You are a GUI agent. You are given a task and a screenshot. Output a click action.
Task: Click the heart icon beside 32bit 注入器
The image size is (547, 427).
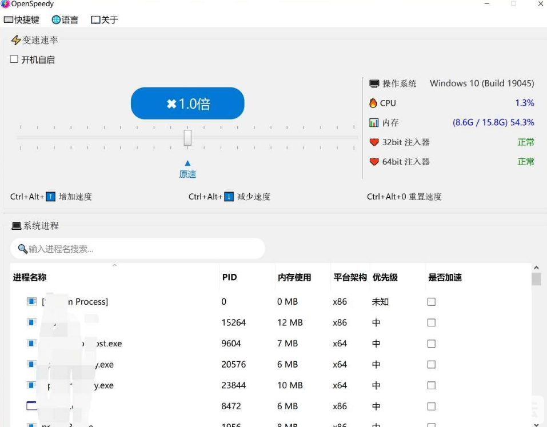pos(374,142)
